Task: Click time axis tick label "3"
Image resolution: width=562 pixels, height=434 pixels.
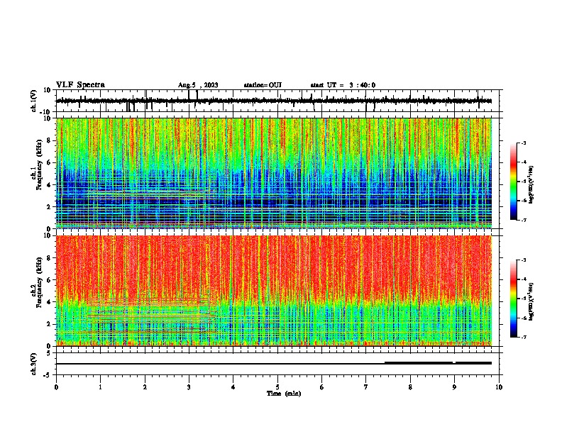Action: coord(189,386)
